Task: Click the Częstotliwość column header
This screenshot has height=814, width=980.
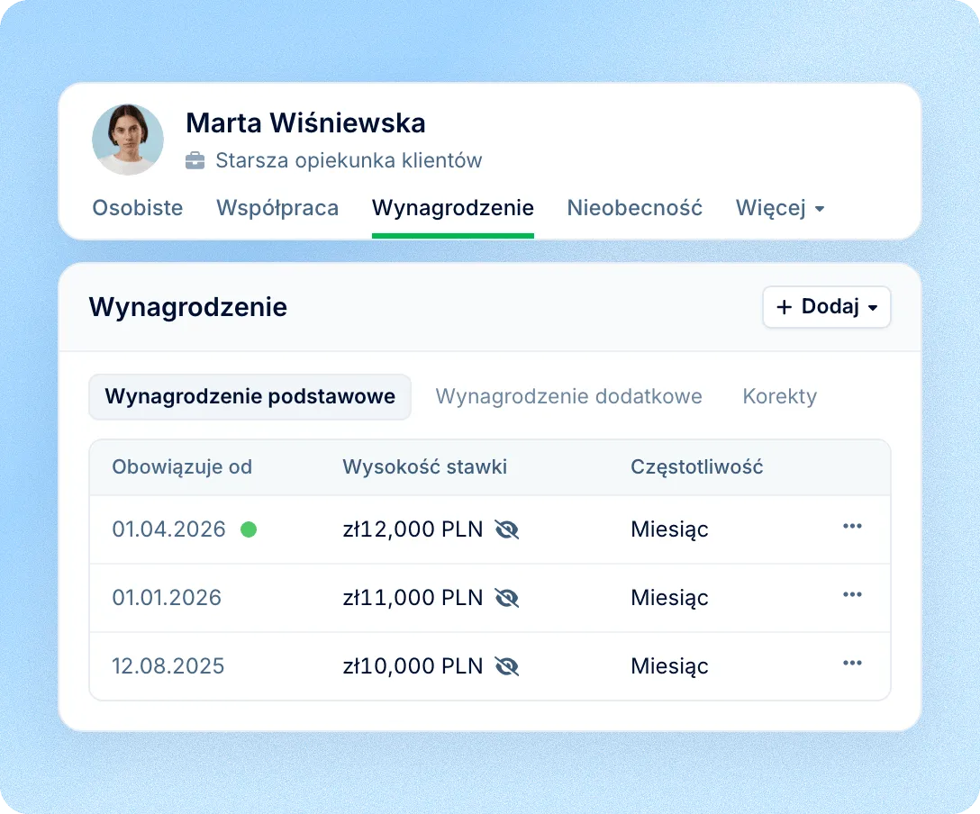Action: click(697, 467)
